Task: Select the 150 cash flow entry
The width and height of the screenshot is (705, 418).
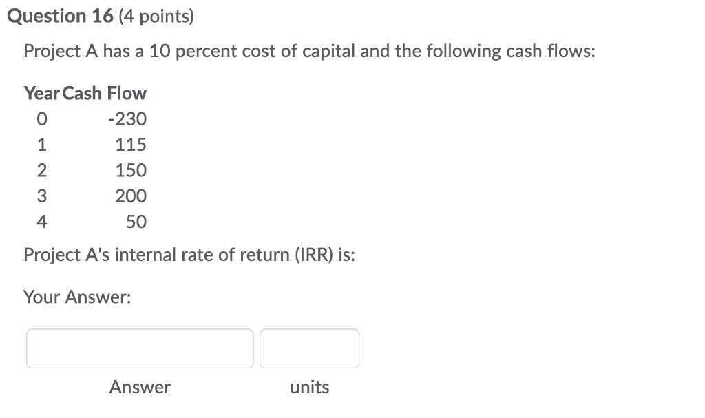Action: pyautogui.click(x=131, y=170)
